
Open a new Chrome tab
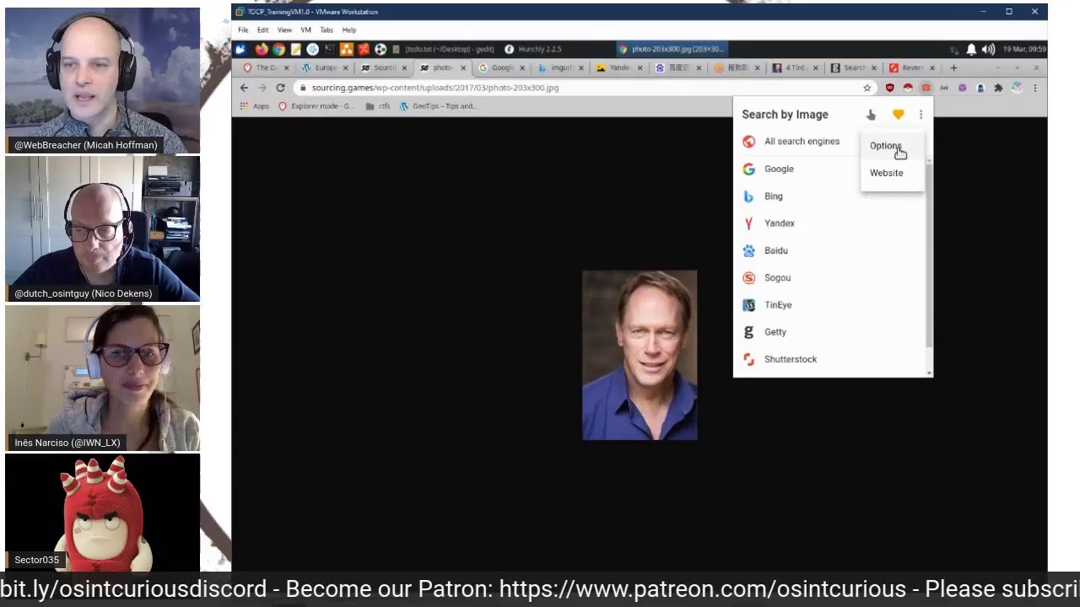tap(953, 67)
